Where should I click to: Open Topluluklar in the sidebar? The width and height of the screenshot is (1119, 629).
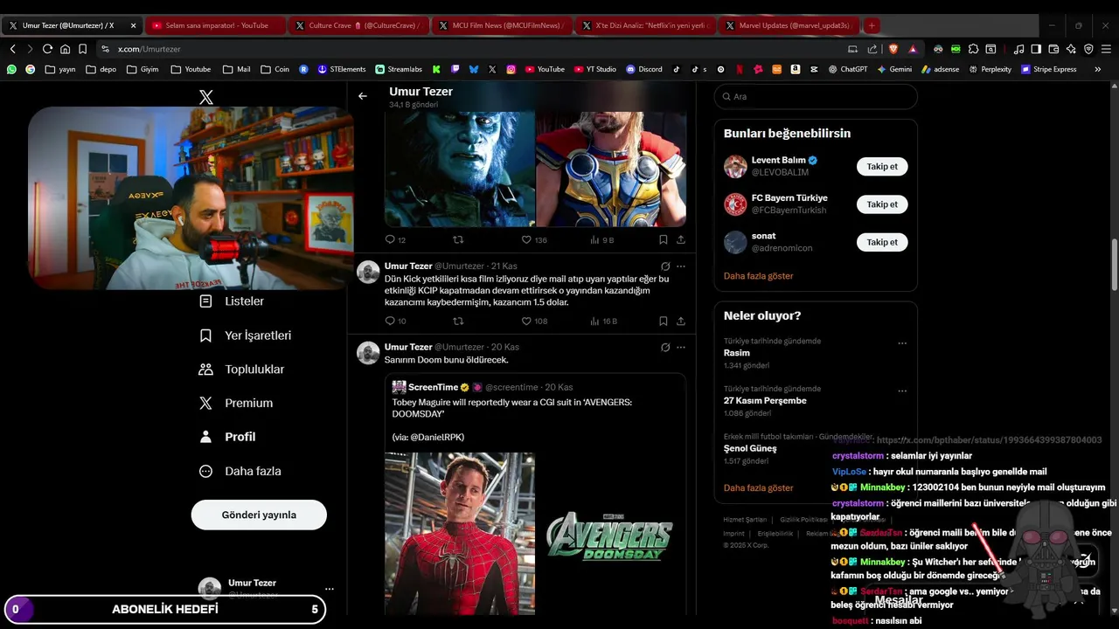[x=242, y=370]
